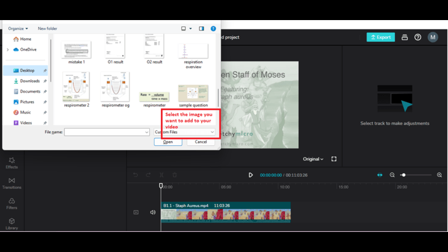Click the Export button
This screenshot has height=252, width=448.
381,37
